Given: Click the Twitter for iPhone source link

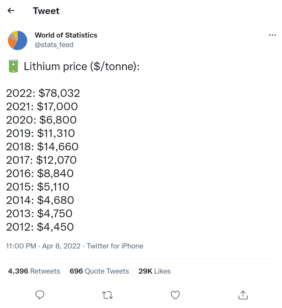Looking at the screenshot, I should tap(115, 246).
